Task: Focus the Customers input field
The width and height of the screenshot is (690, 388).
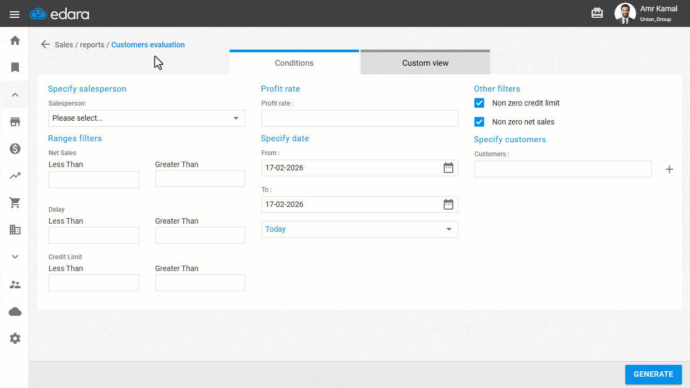Action: click(x=563, y=169)
